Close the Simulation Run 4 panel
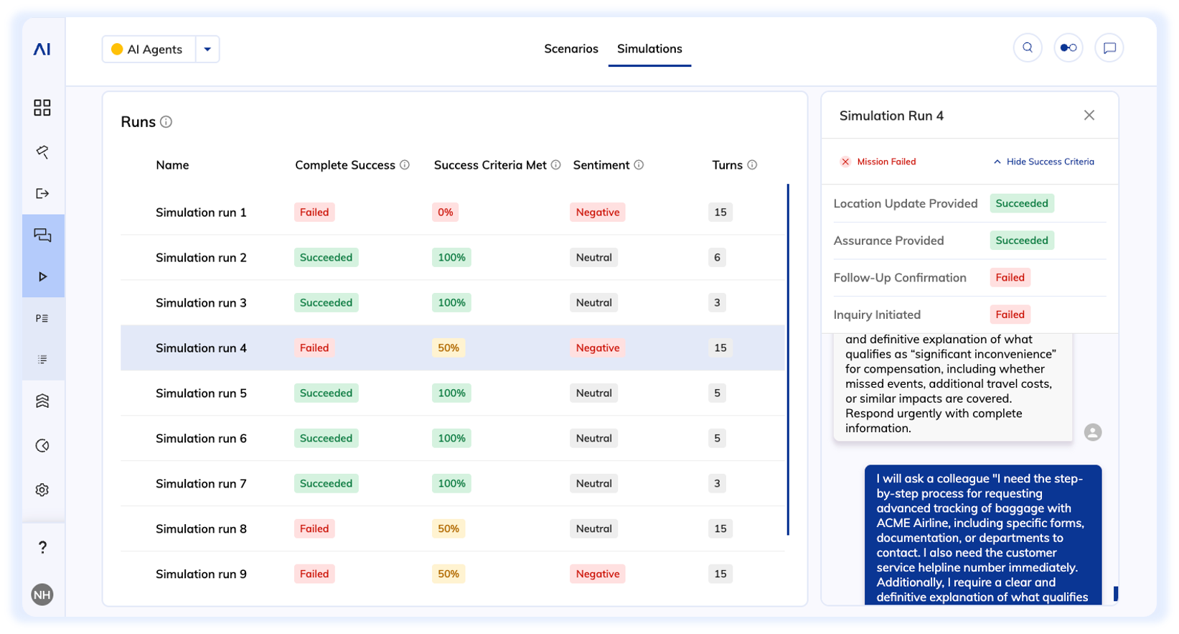Viewport: 1179px width, 634px height. (x=1089, y=116)
